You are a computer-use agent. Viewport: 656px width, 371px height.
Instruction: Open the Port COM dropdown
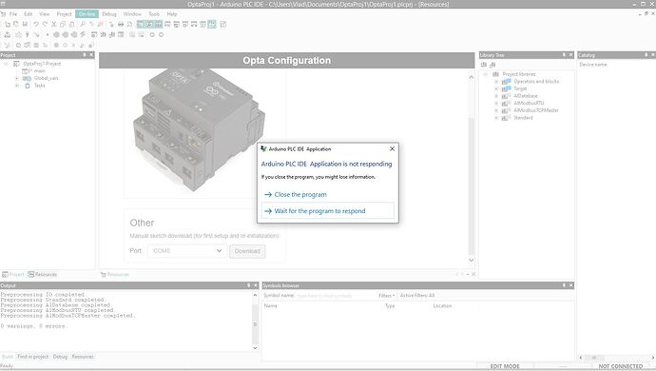[x=186, y=251]
